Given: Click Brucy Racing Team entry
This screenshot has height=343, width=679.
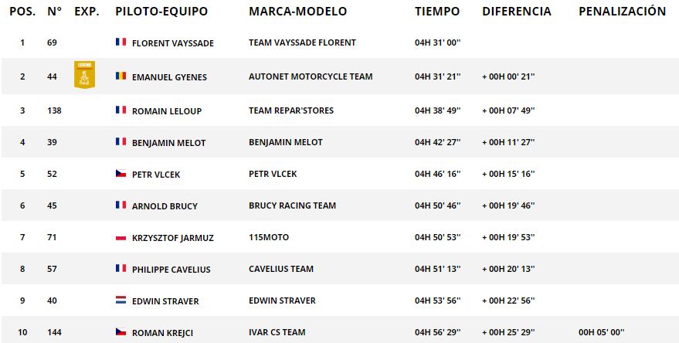Looking at the screenshot, I should [292, 205].
